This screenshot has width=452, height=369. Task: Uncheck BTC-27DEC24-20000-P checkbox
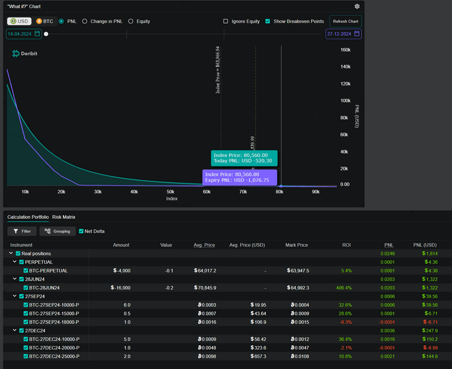coord(26,348)
